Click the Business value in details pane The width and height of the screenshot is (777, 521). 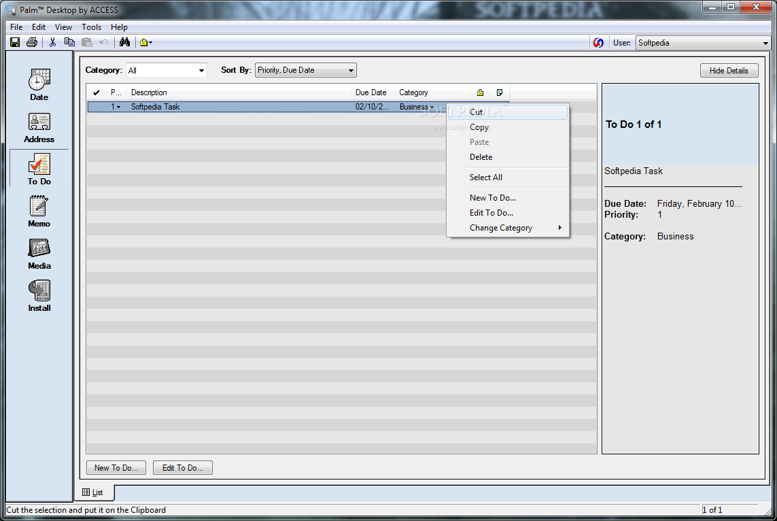675,237
